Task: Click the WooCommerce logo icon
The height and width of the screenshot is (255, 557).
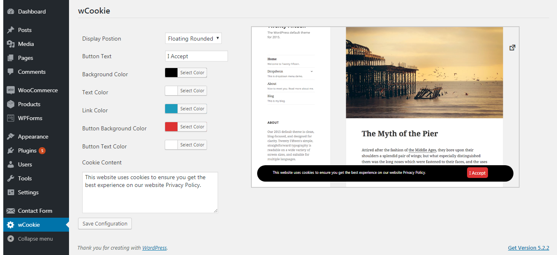Action: (x=11, y=90)
